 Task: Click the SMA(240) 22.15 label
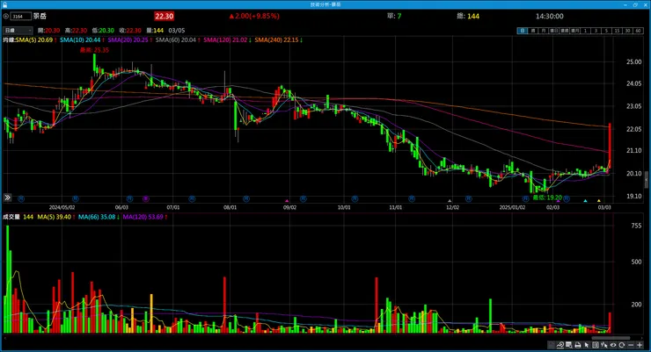[x=276, y=40]
